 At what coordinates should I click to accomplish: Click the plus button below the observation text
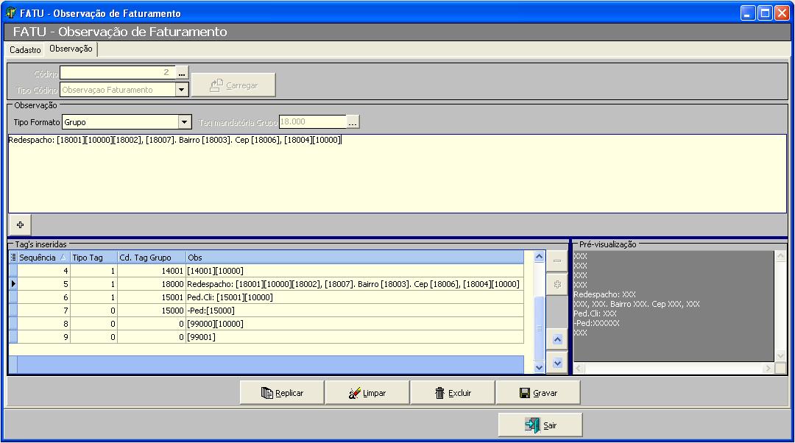20,224
